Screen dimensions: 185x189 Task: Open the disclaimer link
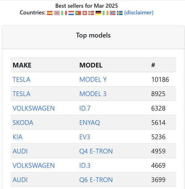139,13
